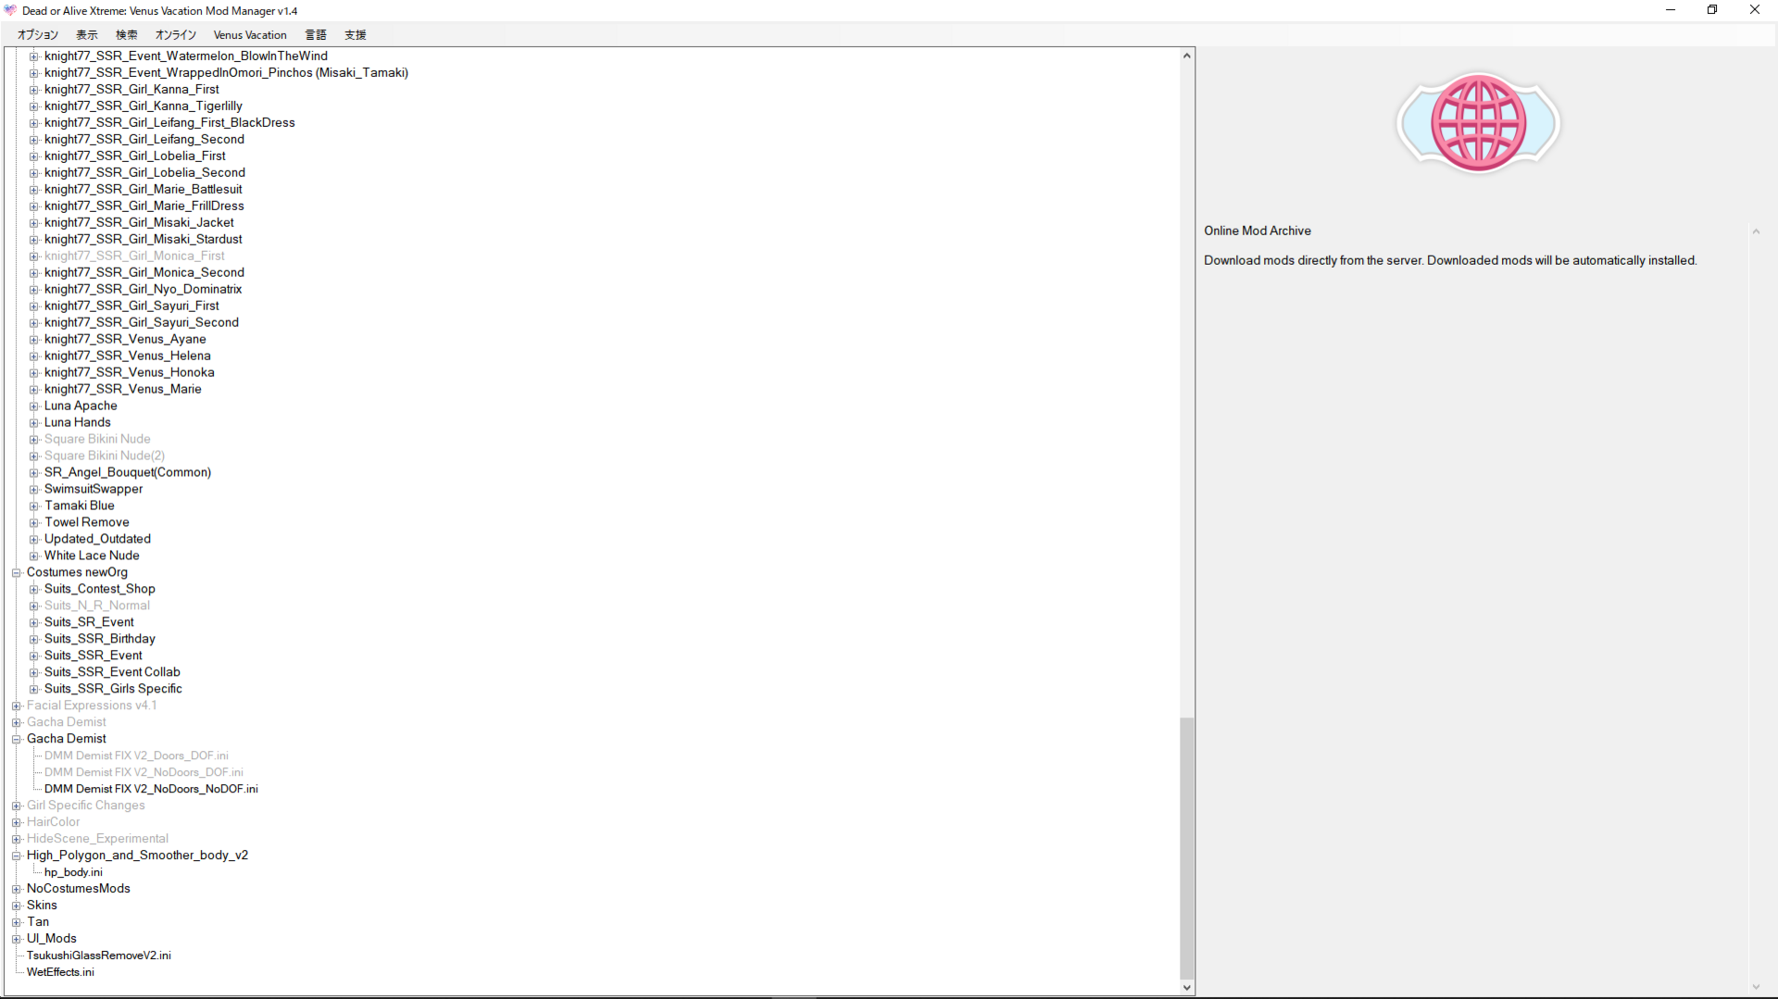Viewport: 1778px width, 999px height.
Task: Click the mod list scroll down arrow
Action: (1186, 988)
